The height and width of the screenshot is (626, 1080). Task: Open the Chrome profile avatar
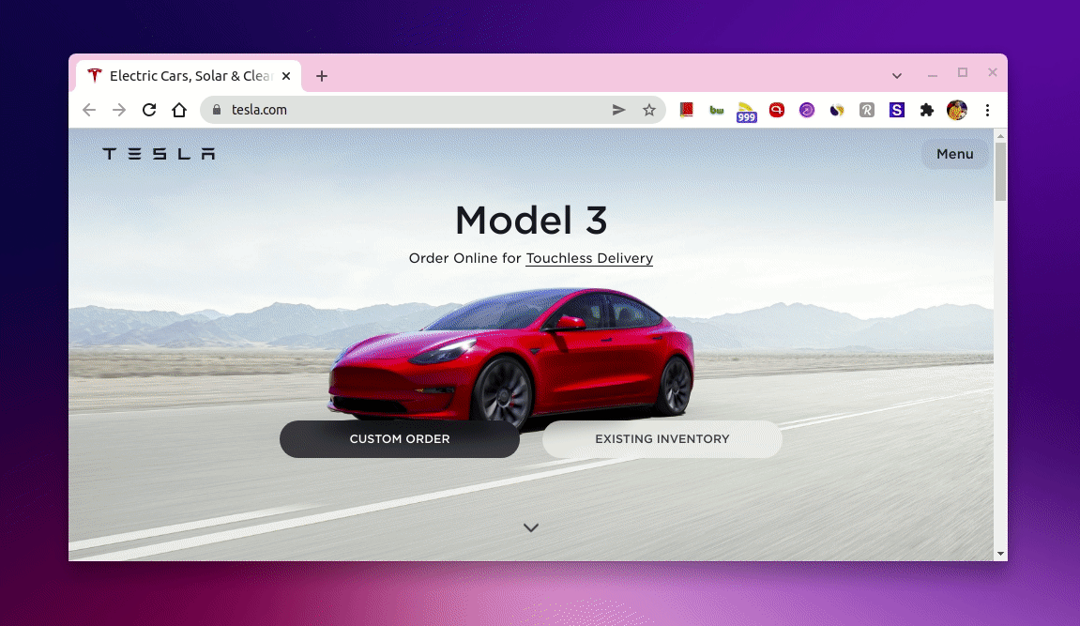[957, 110]
